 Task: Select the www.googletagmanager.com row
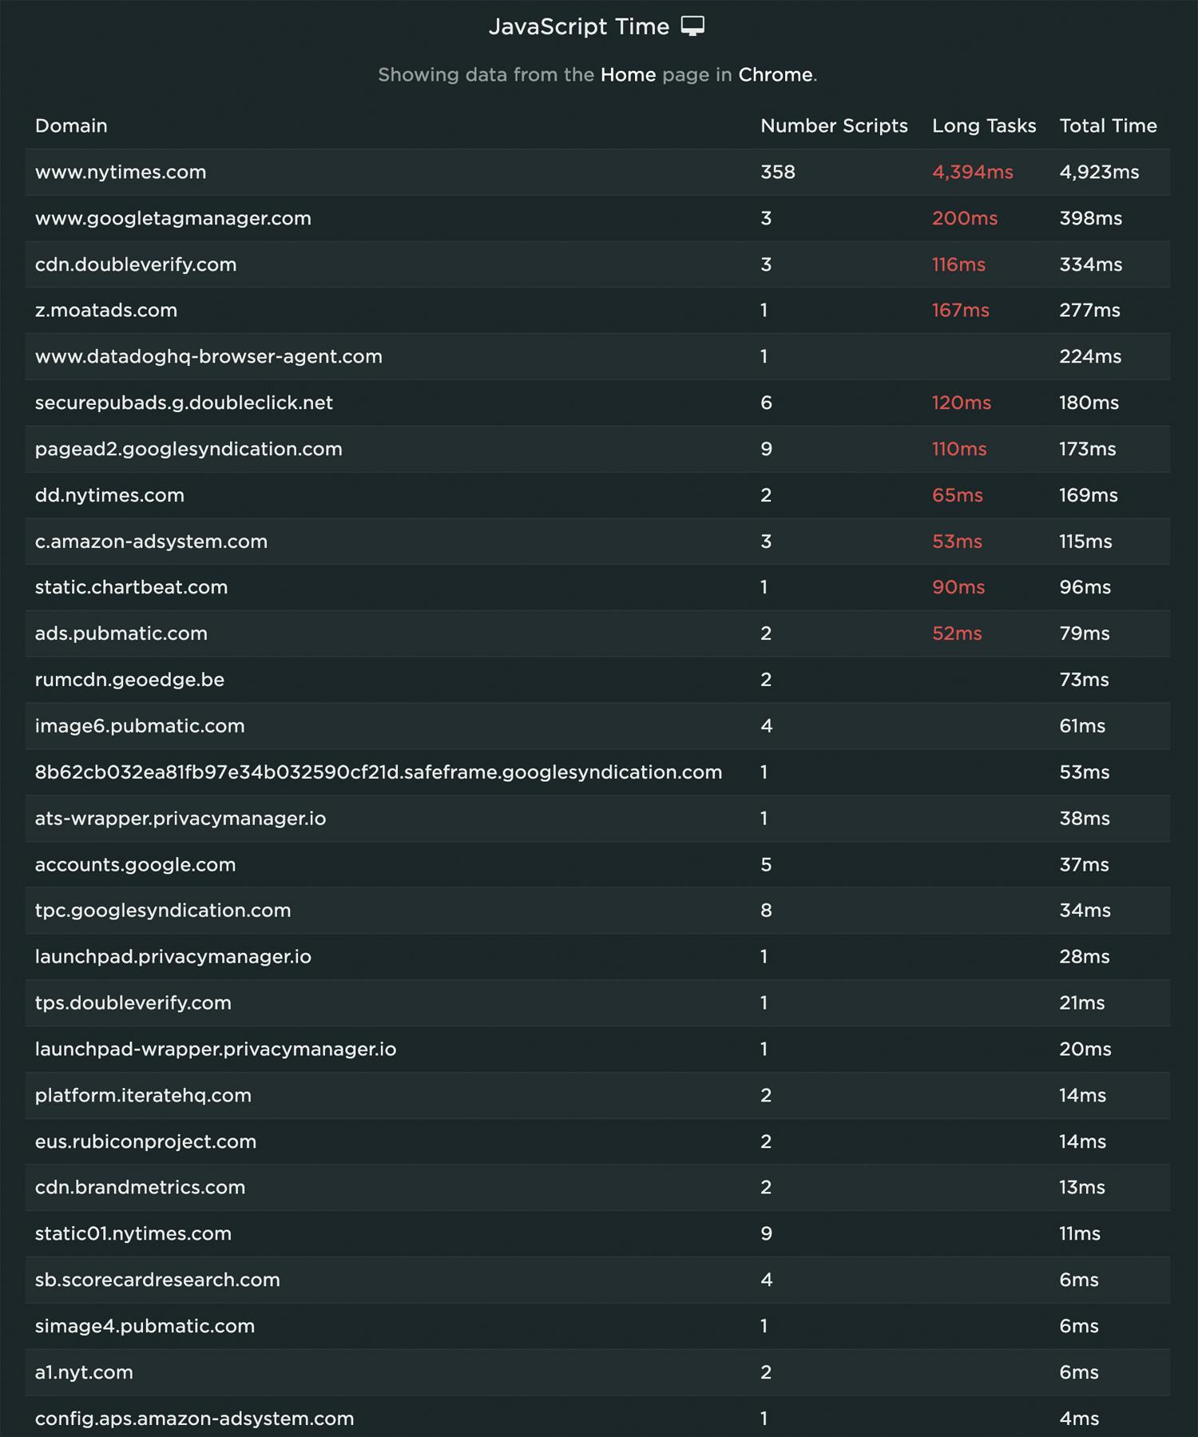(173, 218)
